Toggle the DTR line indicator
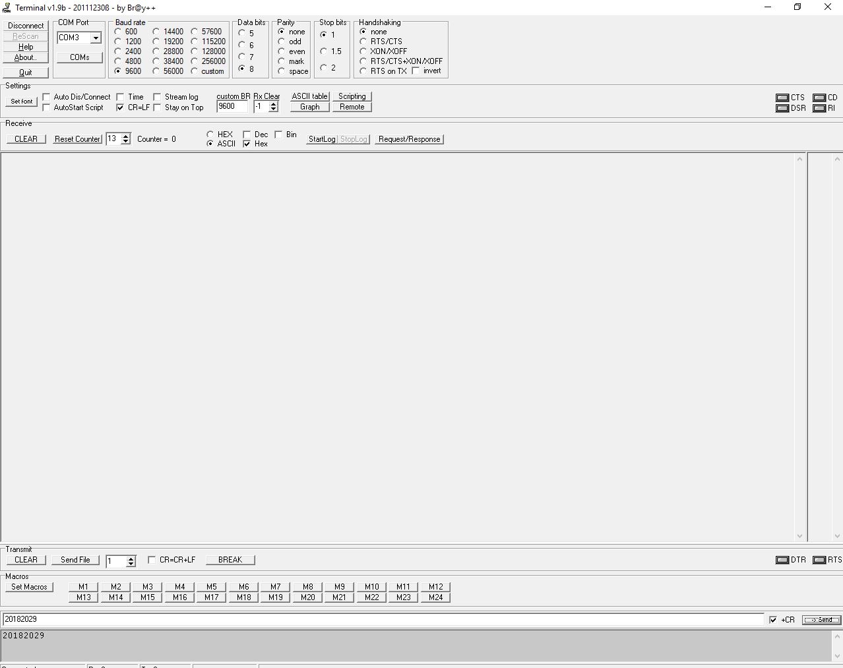 pos(782,560)
